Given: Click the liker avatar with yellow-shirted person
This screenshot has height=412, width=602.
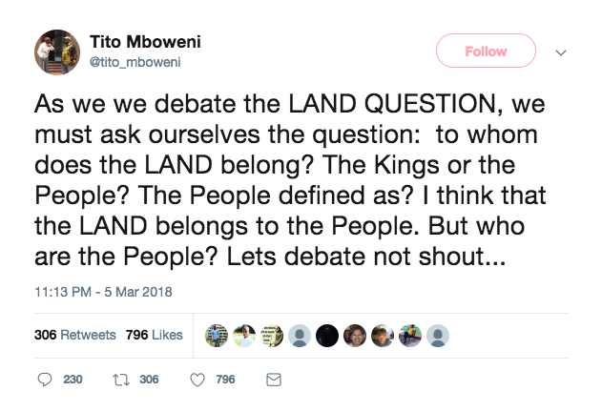Looking at the screenshot, I should (410, 335).
